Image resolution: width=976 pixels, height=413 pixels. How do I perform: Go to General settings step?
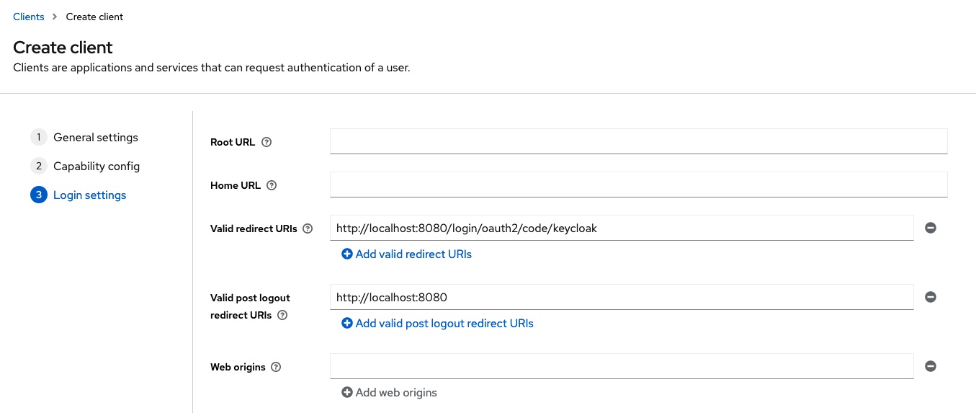(x=84, y=137)
